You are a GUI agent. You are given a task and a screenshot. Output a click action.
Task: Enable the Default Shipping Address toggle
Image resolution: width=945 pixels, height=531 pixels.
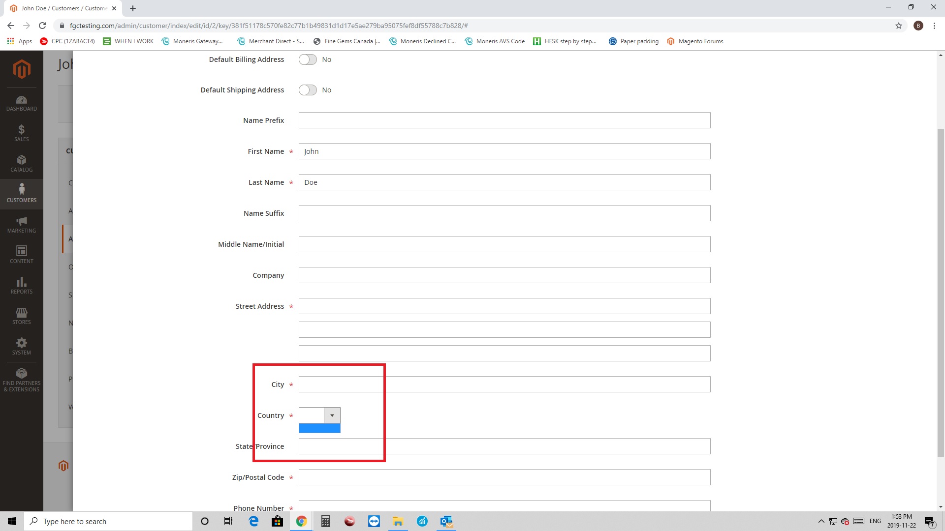[x=307, y=89]
